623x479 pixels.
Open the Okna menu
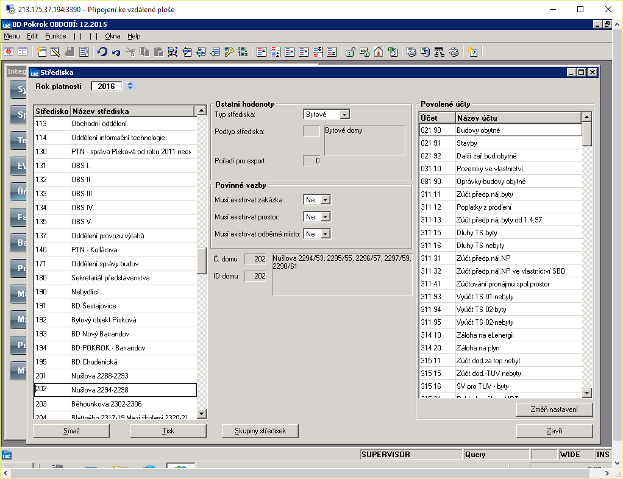pos(112,36)
